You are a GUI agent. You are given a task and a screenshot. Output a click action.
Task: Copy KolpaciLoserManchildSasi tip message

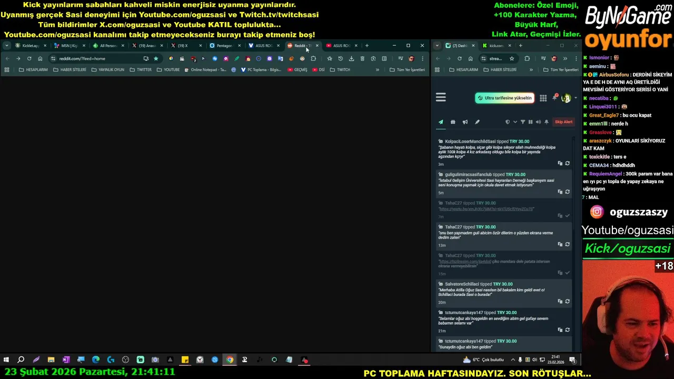coord(560,163)
